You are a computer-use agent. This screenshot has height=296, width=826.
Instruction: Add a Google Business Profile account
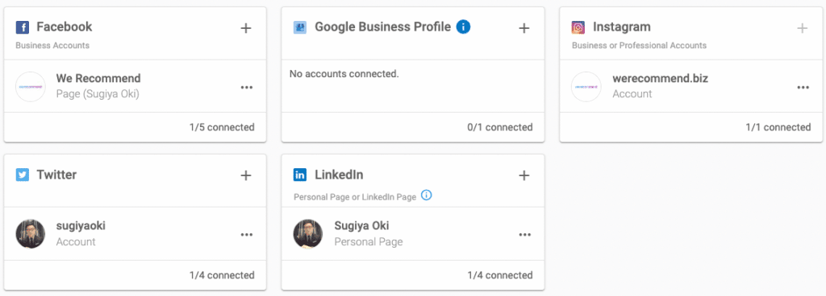point(524,28)
